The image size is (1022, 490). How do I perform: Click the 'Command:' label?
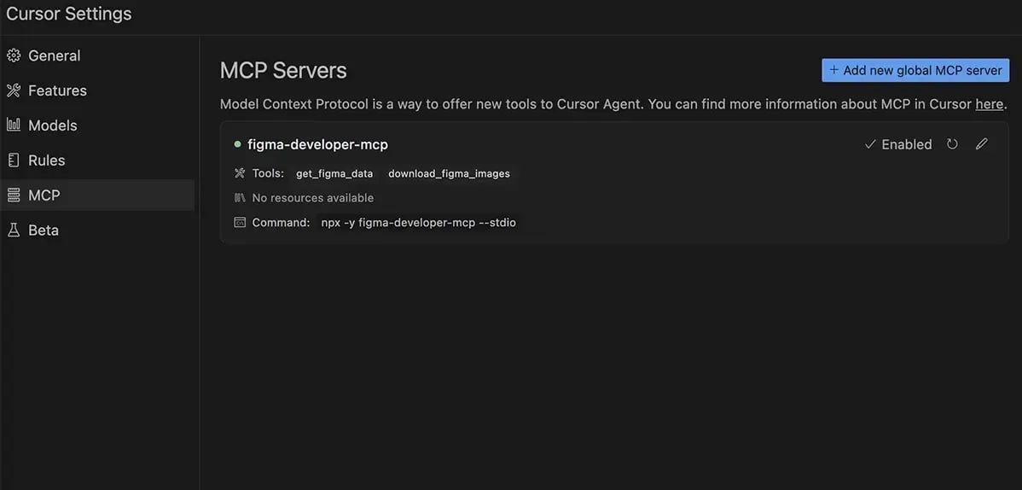pyautogui.click(x=281, y=223)
